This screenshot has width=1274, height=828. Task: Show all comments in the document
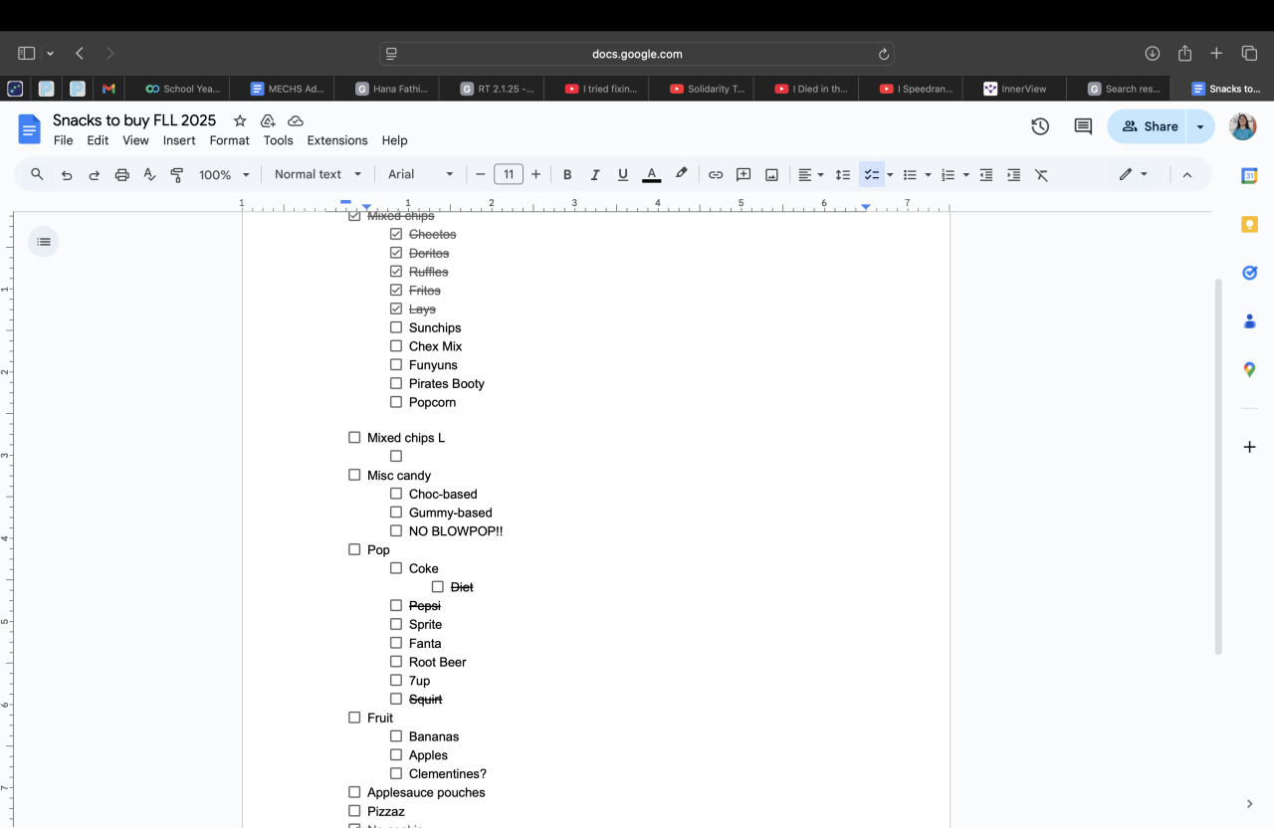(1083, 126)
